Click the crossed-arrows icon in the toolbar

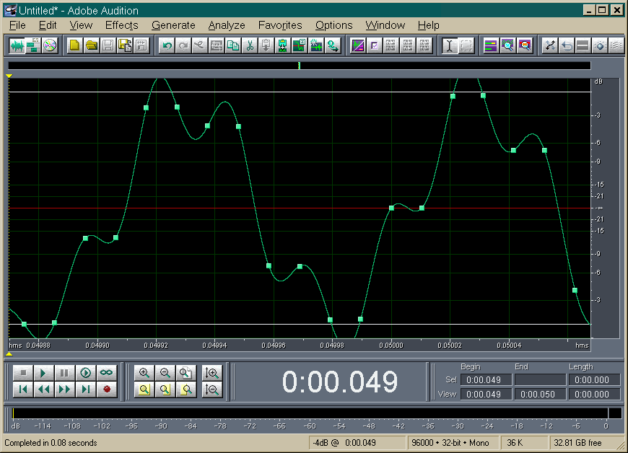[x=550, y=45]
